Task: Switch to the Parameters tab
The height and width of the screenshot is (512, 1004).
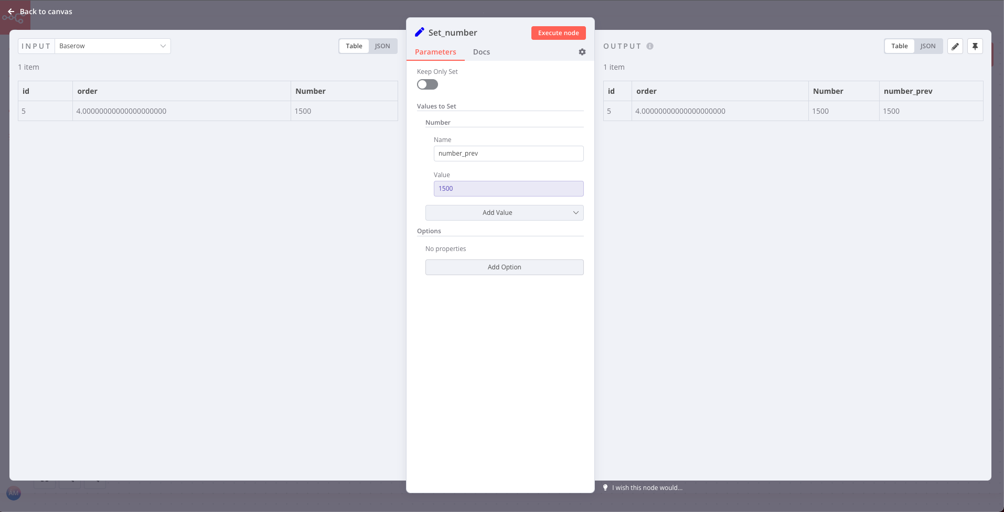Action: [435, 52]
